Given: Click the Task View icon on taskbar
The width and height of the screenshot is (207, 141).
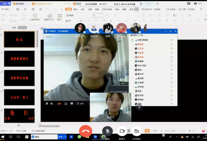Looking at the screenshot, I should pos(18,137).
